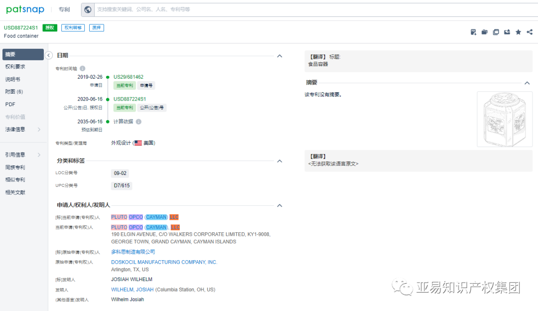Select the 'Arlington, TX, US' text
This screenshot has width=538, height=311.
pos(130,270)
